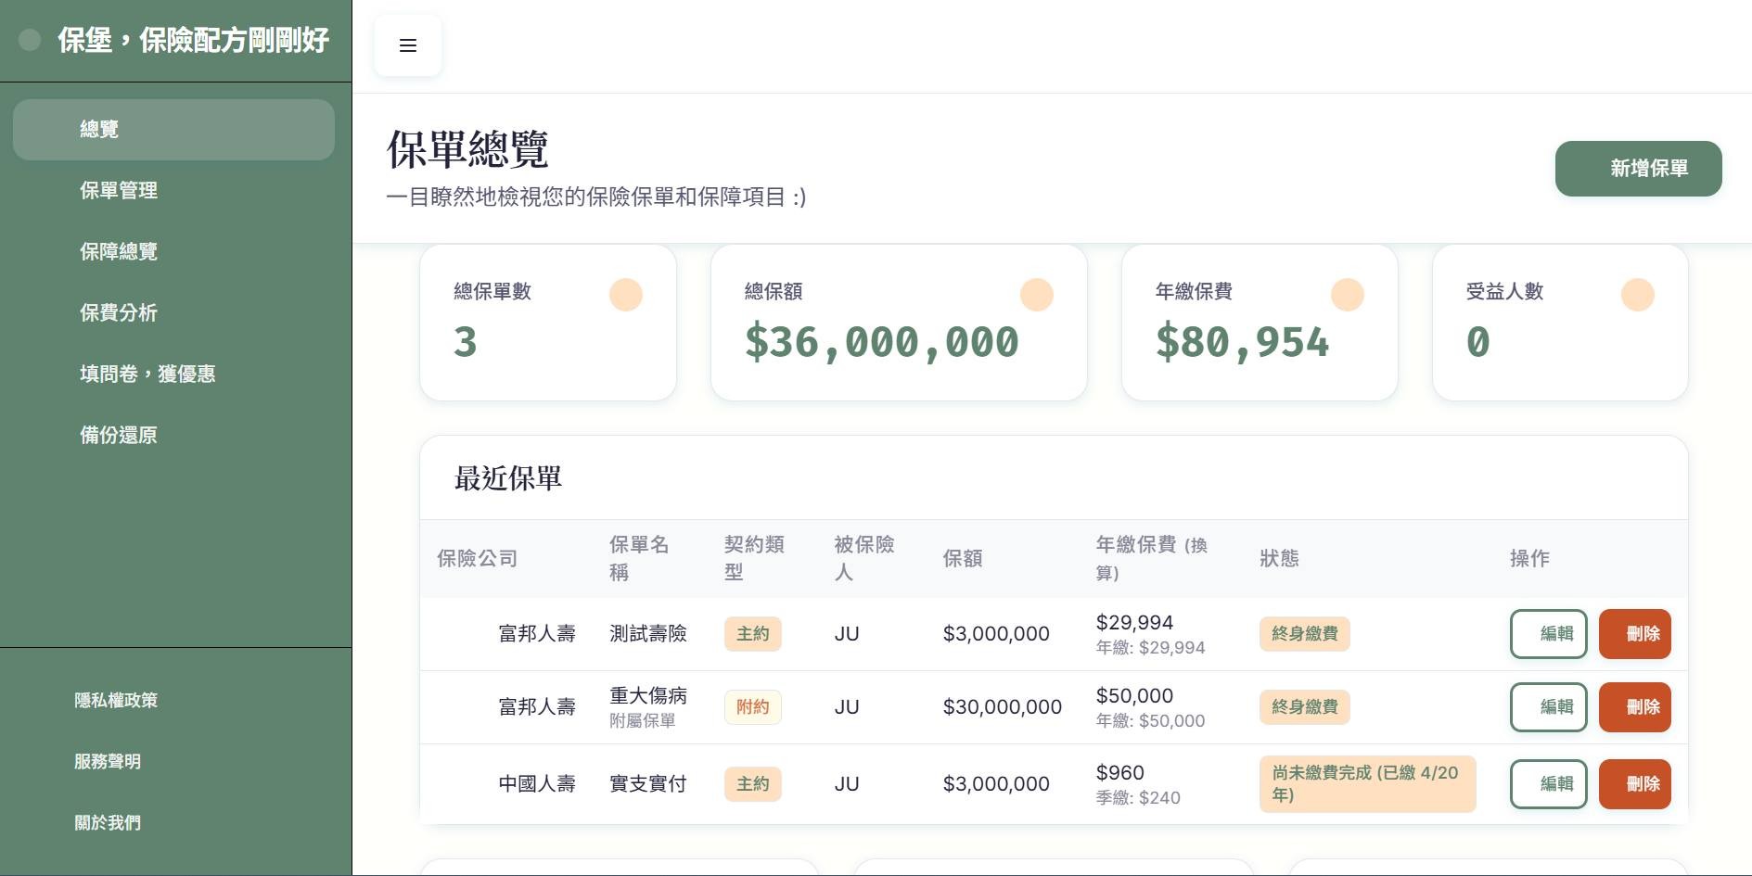The height and width of the screenshot is (876, 1752).
Task: Go to 保障總覽 in the sidebar
Action: [119, 252]
